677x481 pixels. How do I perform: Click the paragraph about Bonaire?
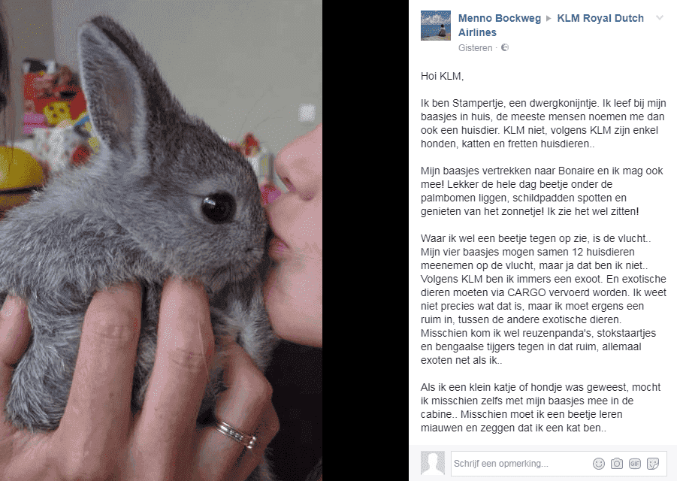click(542, 191)
